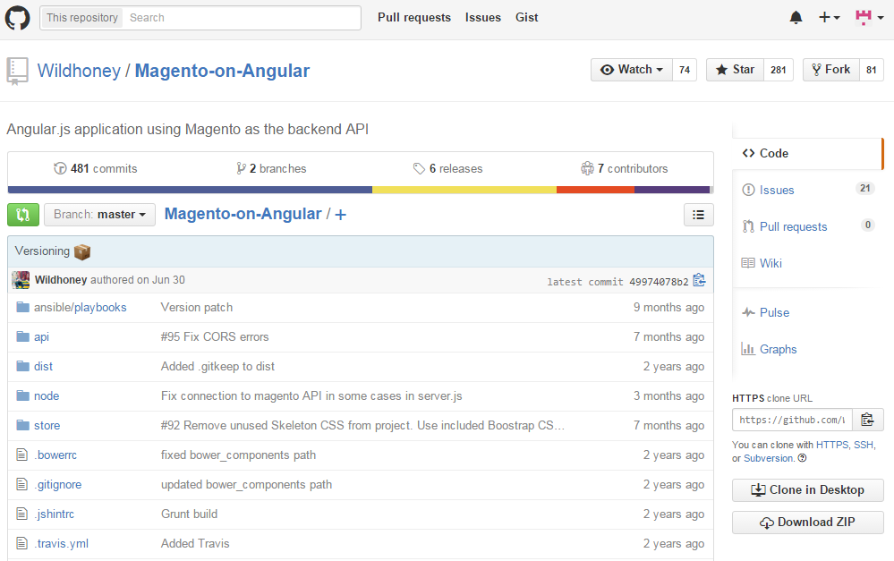The image size is (894, 561).
Task: Open the '#95 Fix CORS errors' commit
Action: pos(215,337)
